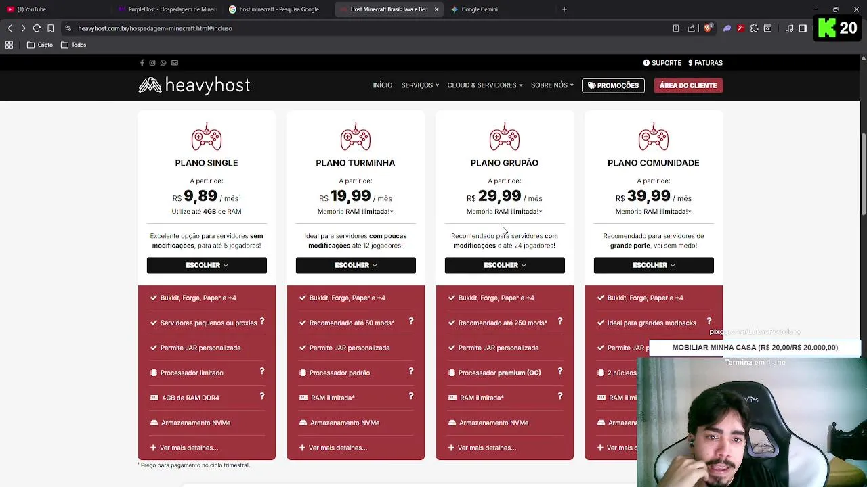The height and width of the screenshot is (487, 867).
Task: Expand 'Ver mais detalhes...' in Plano Turminha
Action: point(333,448)
